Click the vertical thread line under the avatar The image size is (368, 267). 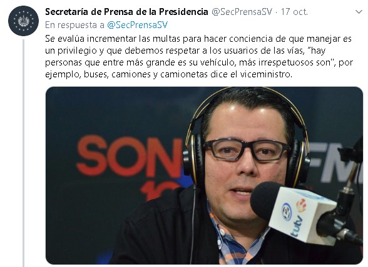tap(24, 153)
